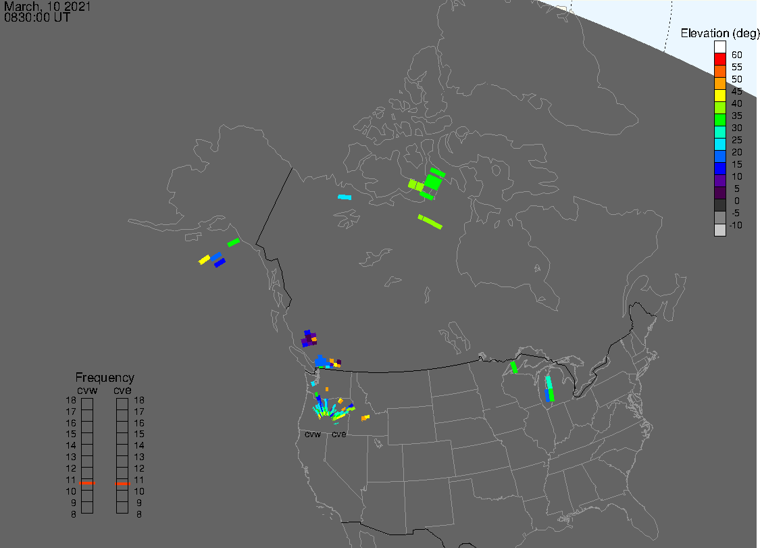Click the large green block in Arctic Canada
The width and height of the screenshot is (760, 548).
[433, 182]
